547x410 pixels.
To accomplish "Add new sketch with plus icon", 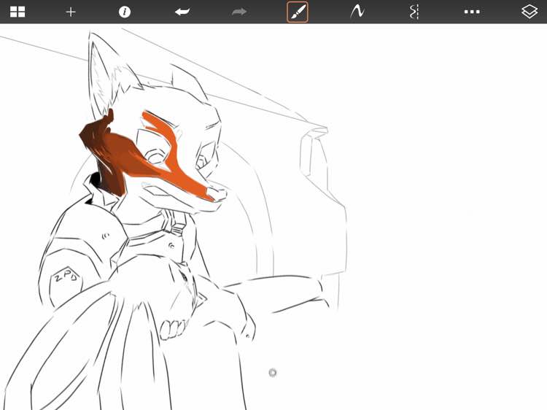I will [x=71, y=12].
